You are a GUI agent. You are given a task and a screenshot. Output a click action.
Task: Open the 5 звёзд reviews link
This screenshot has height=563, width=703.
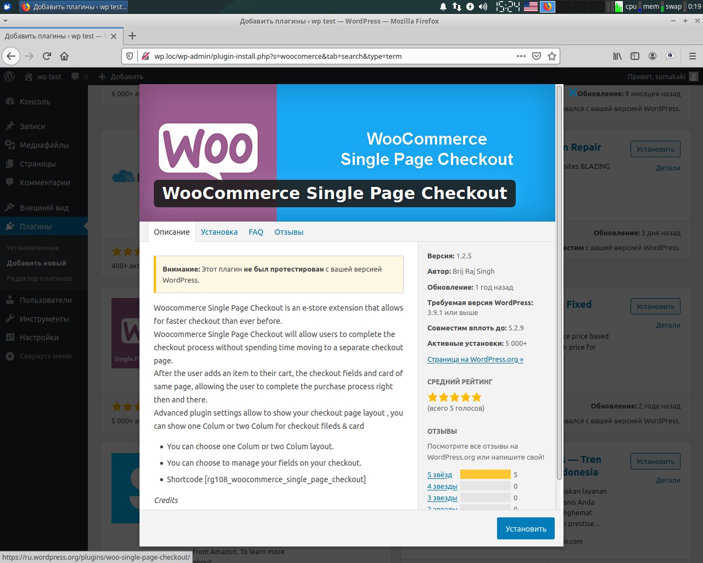point(440,474)
